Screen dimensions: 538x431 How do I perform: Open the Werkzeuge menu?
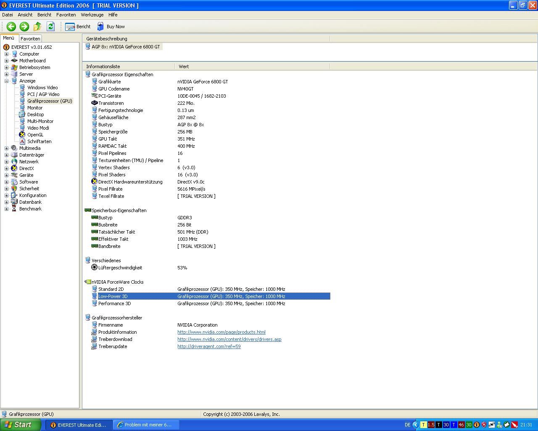92,15
